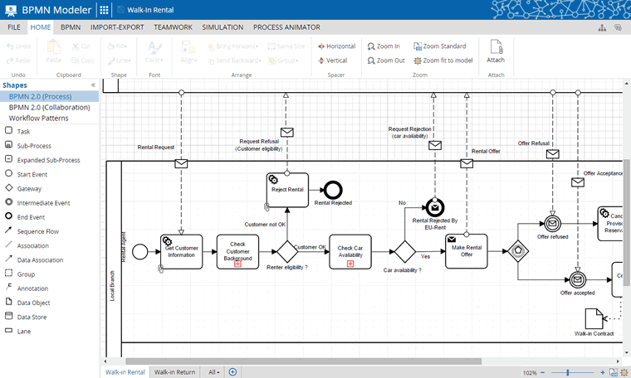
Task: Select the Expanded Sub-Process shape
Action: [x=42, y=160]
